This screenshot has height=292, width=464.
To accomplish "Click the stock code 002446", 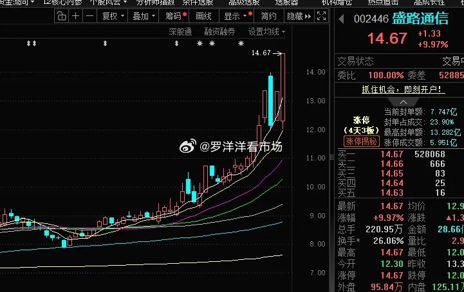I will pyautogui.click(x=371, y=19).
